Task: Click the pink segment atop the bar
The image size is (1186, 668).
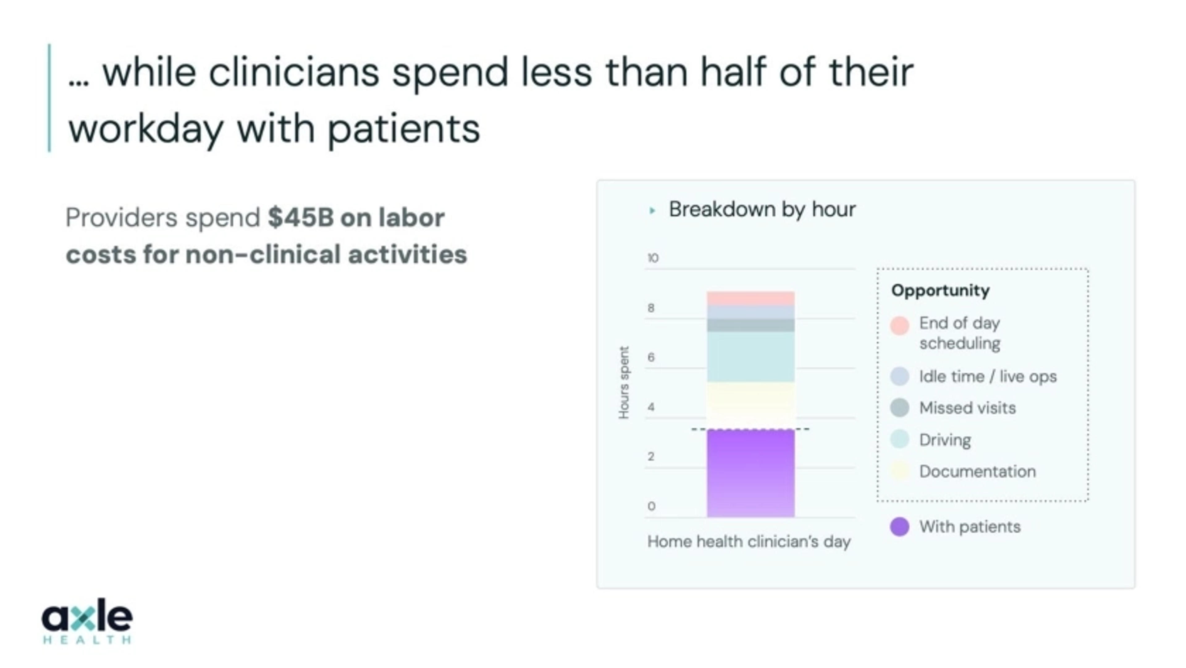Action: pos(751,298)
